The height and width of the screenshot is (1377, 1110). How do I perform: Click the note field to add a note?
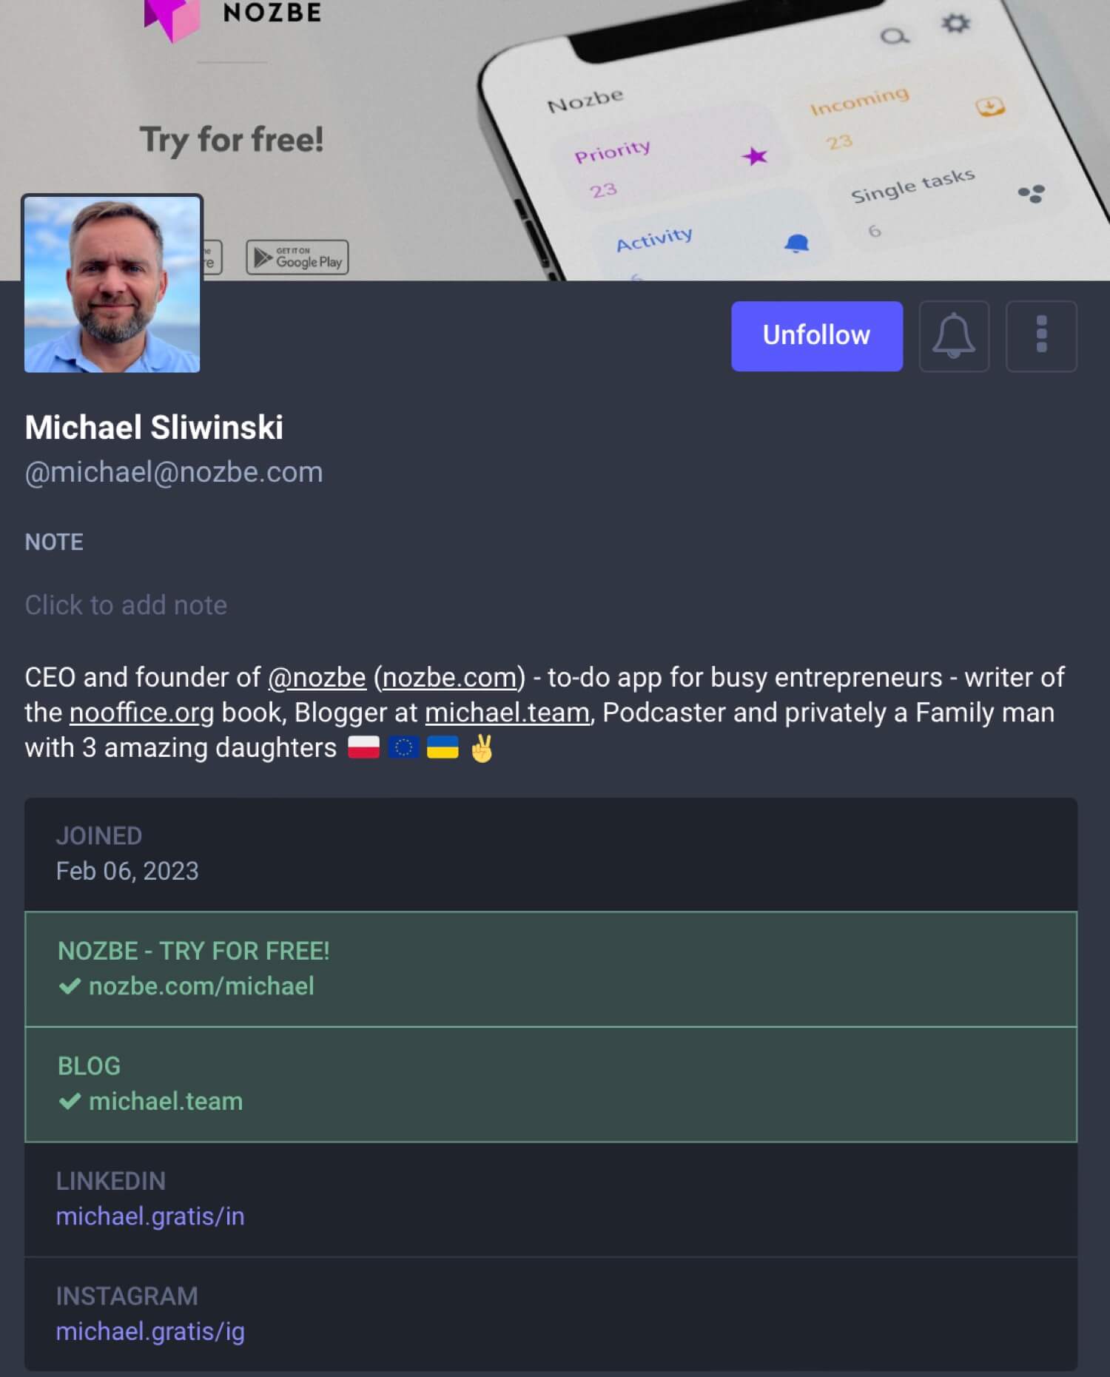(126, 605)
